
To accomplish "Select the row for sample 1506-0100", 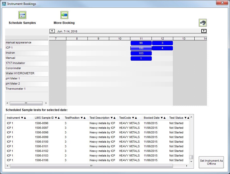I will coord(42,142).
